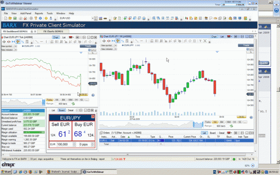Click the 0 pips stepper arrows
This screenshot has height=175, width=280.
(x=92, y=144)
